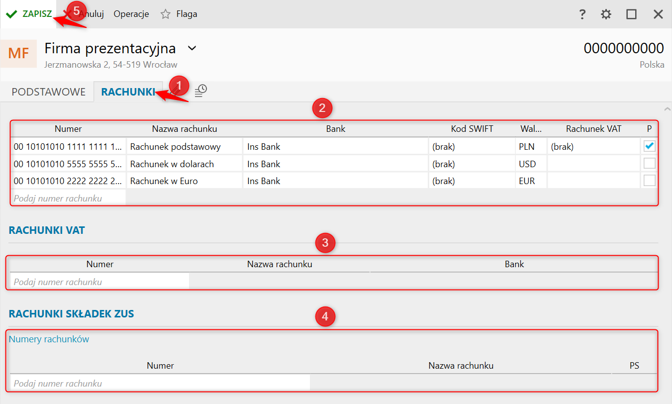Open the history list-clock icon tab
Image resolution: width=672 pixels, height=404 pixels.
(200, 91)
